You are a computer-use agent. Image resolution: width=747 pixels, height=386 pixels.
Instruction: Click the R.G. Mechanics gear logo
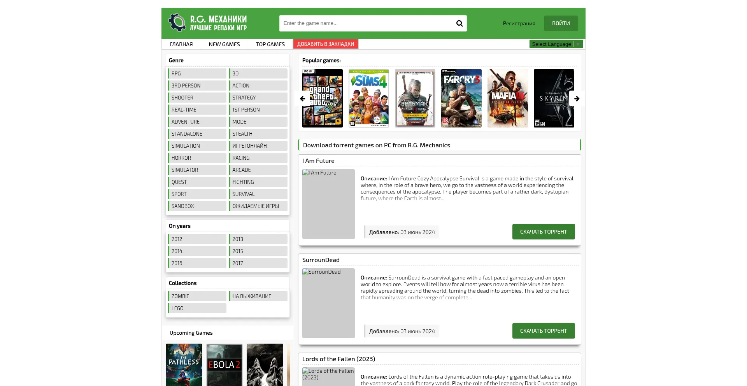(x=177, y=23)
